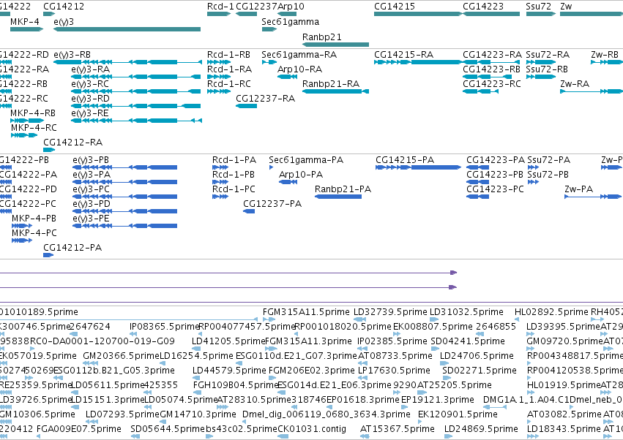Select the Sec61gamma-RA transcript label
The width and height of the screenshot is (623, 440).
coord(299,55)
